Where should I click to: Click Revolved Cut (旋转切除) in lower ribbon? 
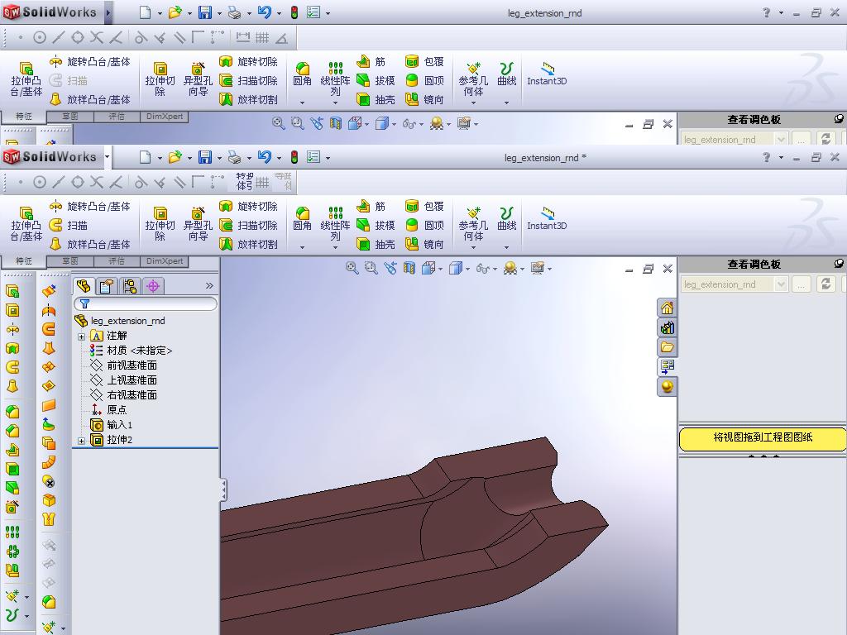[x=248, y=206]
